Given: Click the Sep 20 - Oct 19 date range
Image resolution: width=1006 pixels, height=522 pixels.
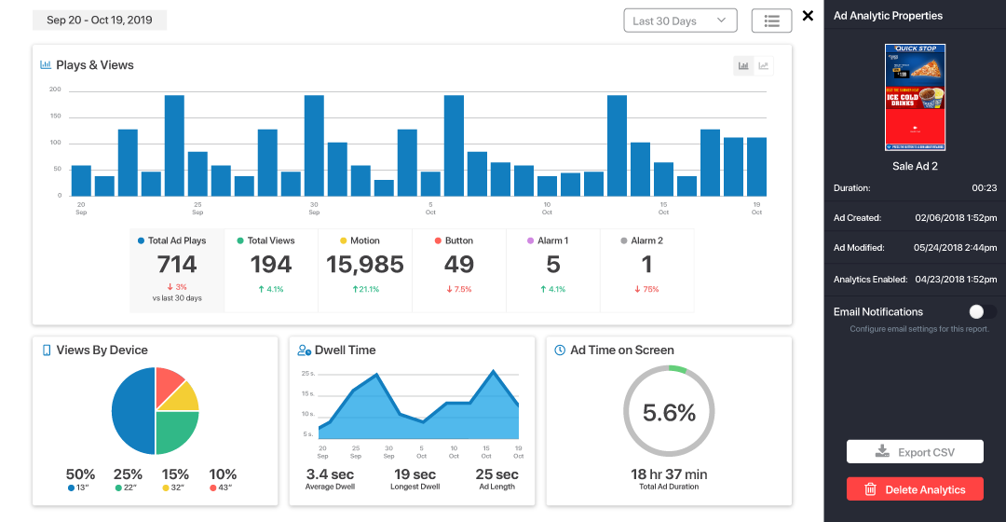Looking at the screenshot, I should pyautogui.click(x=99, y=21).
